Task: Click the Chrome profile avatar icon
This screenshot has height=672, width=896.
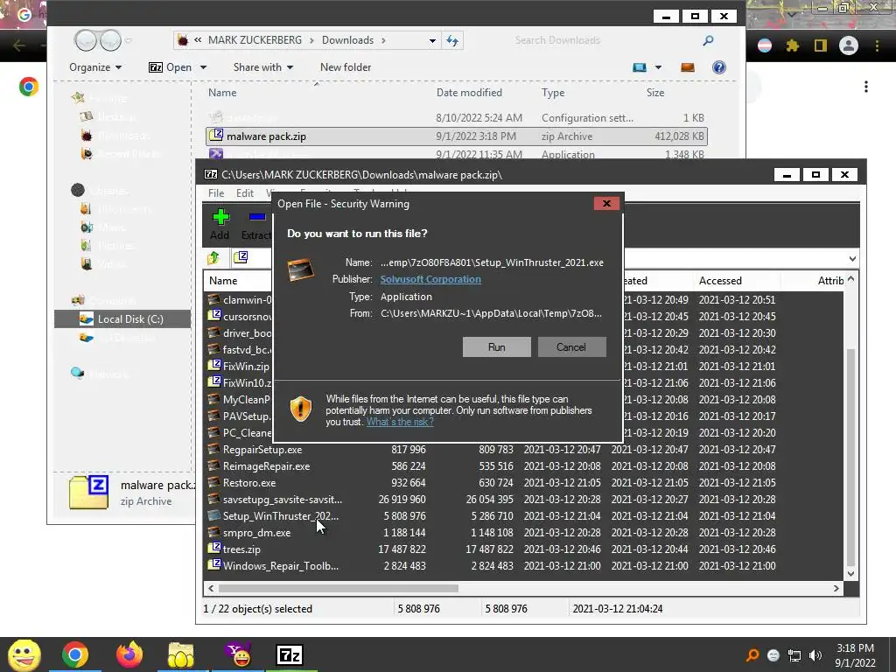Action: (x=849, y=45)
